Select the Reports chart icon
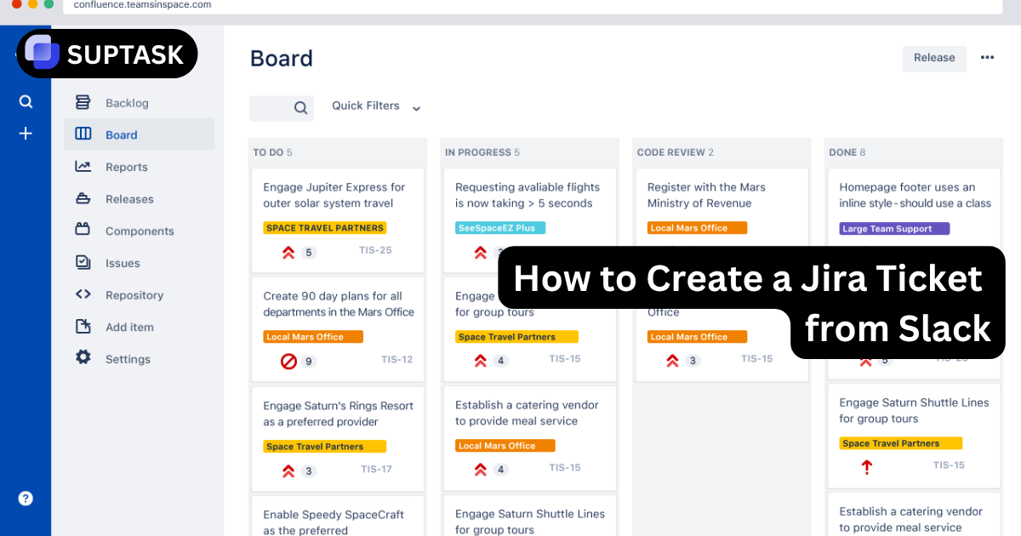 [83, 167]
